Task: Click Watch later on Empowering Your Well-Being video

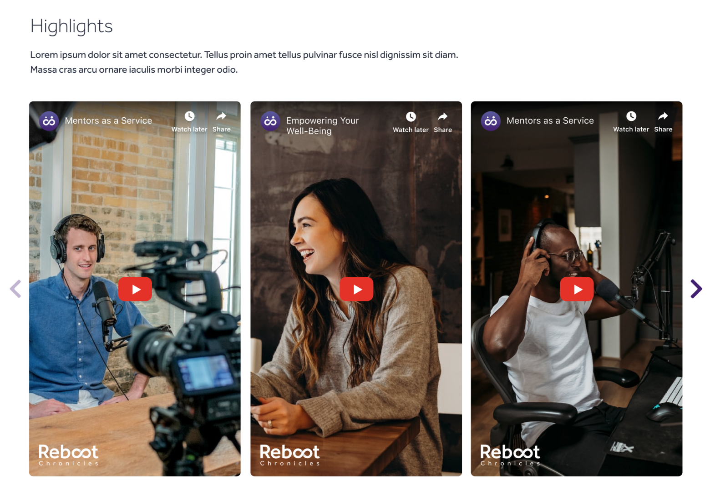Action: pyautogui.click(x=411, y=122)
